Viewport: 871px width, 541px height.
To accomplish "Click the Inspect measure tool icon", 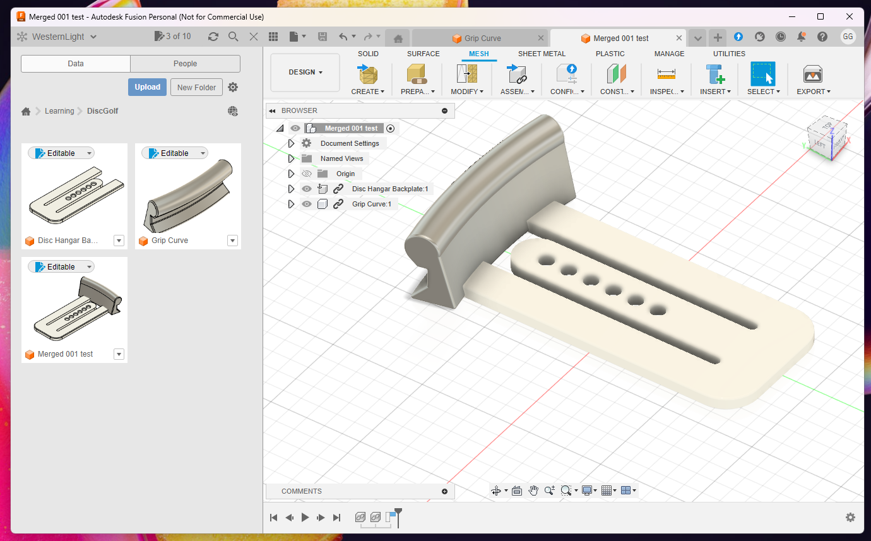I will point(666,74).
